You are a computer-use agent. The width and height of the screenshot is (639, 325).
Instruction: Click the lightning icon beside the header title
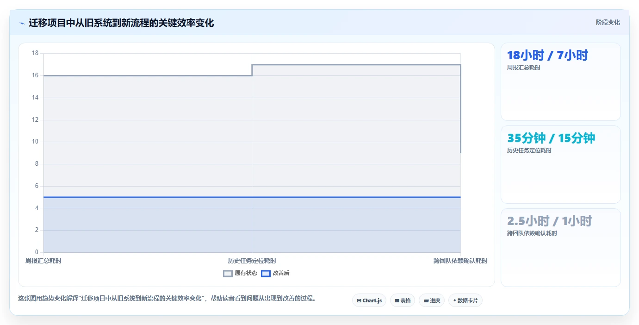(22, 23)
